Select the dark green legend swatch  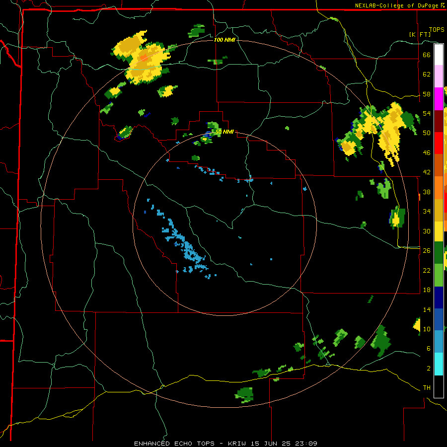439,253
